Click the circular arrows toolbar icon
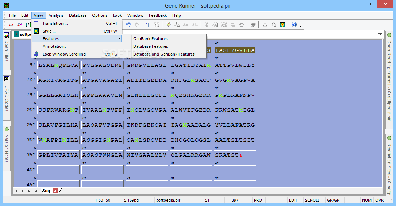This screenshot has height=206, width=396. click(242, 25)
